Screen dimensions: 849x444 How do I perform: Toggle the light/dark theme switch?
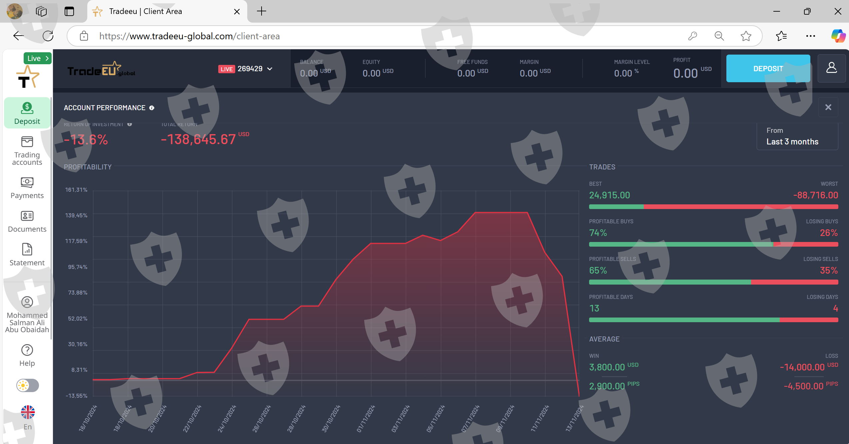(28, 385)
